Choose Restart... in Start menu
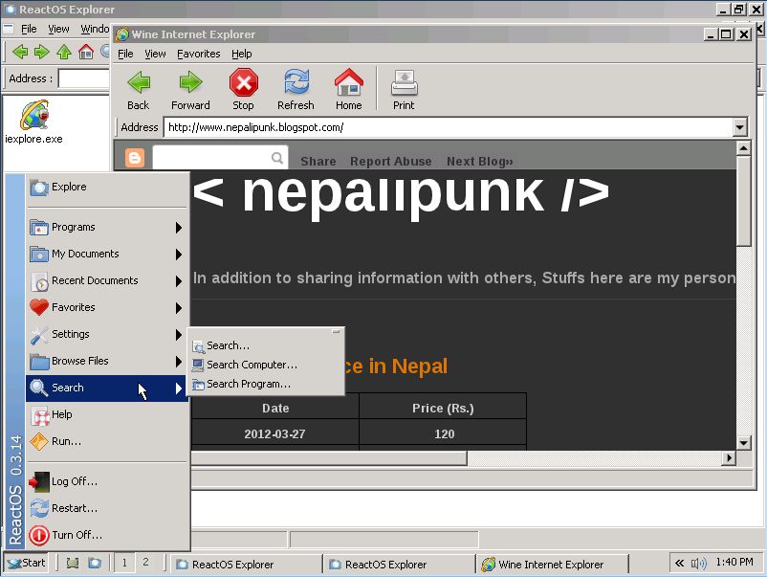767x577 pixels. 107,508
